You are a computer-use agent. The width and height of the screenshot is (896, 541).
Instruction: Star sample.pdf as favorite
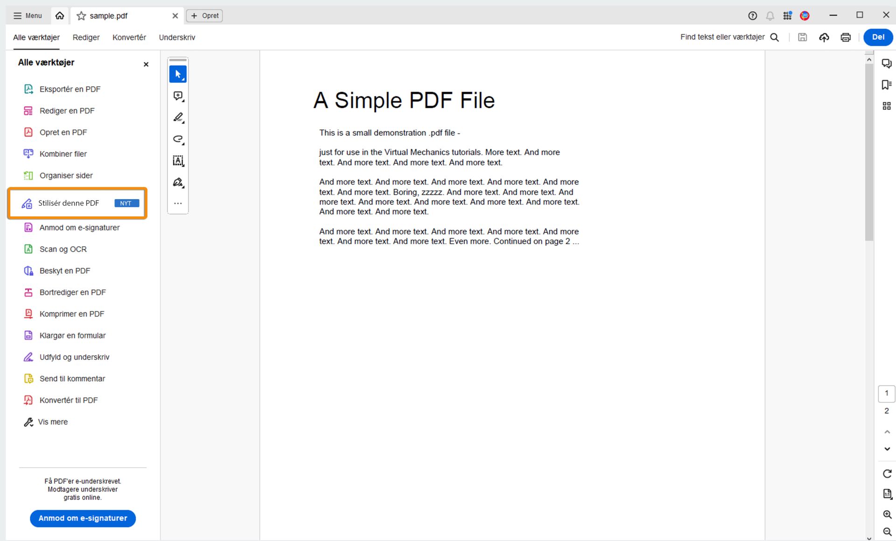(x=81, y=16)
